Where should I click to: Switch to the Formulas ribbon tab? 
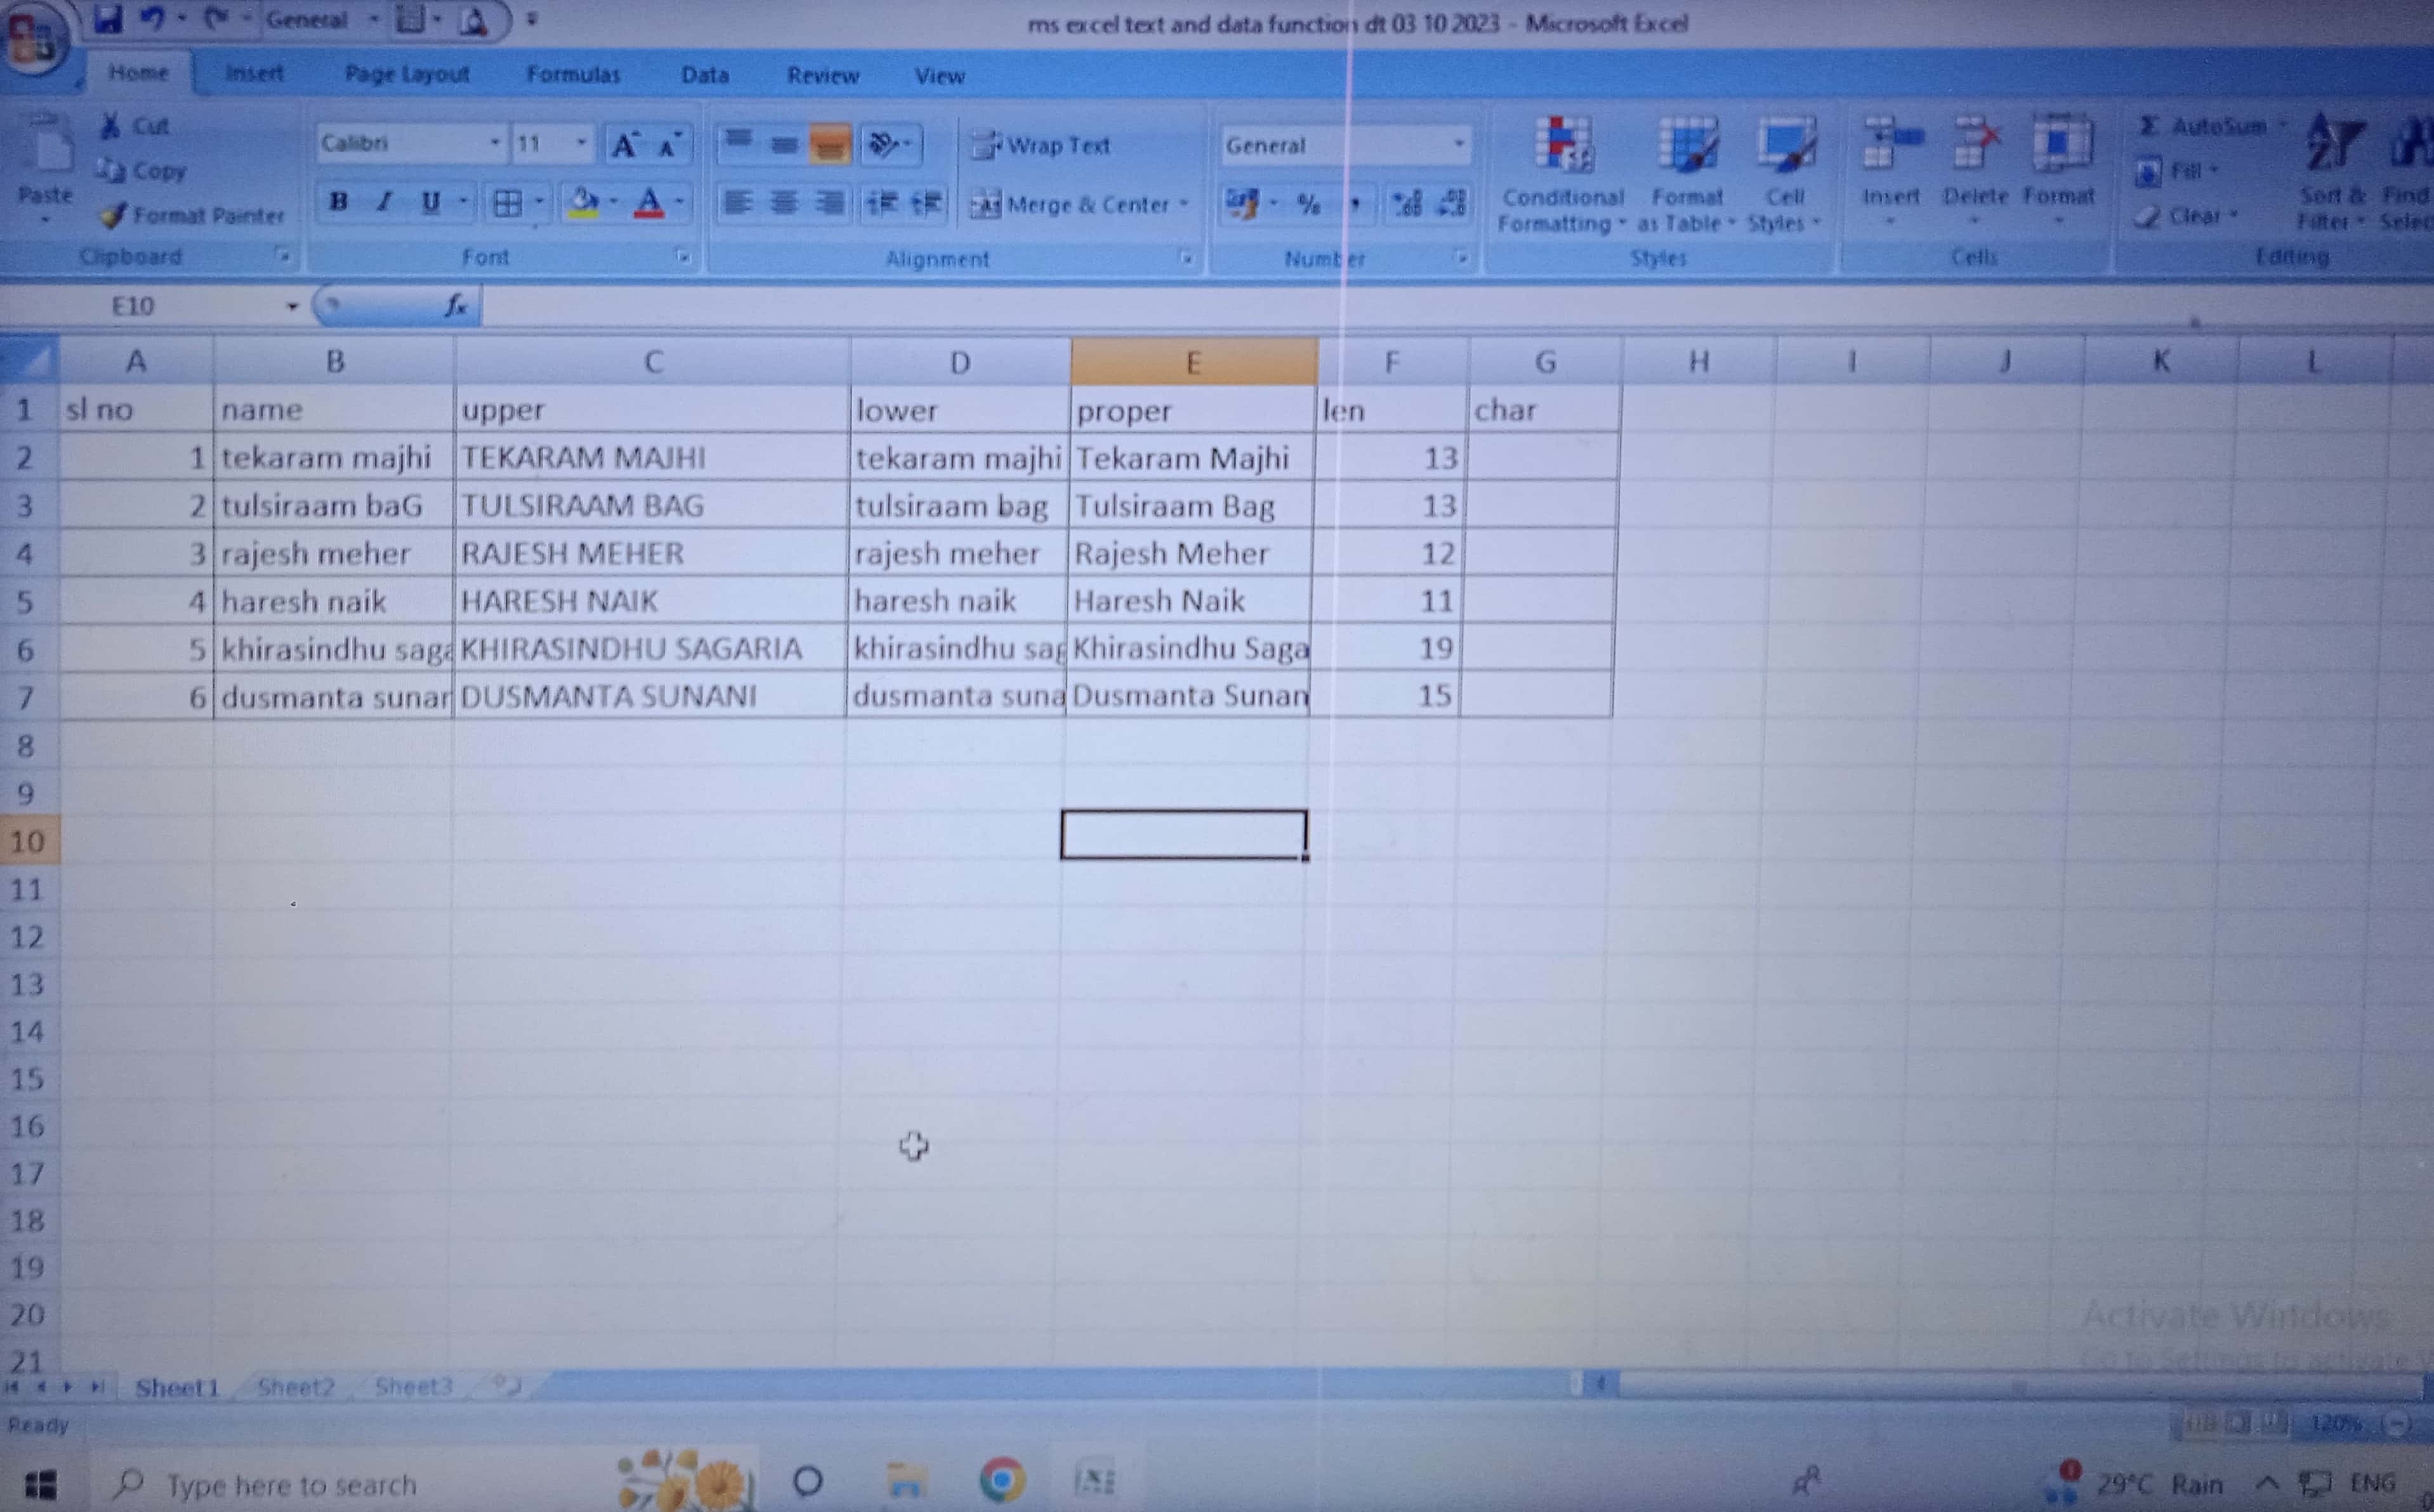[572, 75]
